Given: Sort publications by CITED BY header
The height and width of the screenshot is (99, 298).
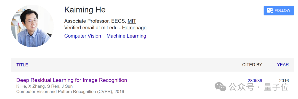Looking at the screenshot, I should (252, 65).
